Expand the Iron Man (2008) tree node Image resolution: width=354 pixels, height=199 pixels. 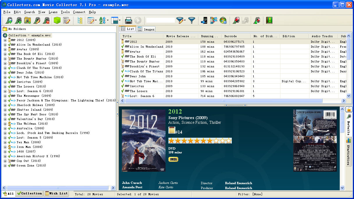pyautogui.click(x=5, y=147)
